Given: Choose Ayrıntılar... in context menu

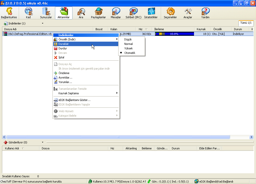Looking at the screenshot, I should pos(86,78).
